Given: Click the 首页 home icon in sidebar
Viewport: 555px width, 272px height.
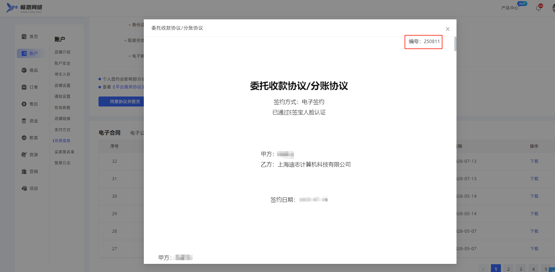Looking at the screenshot, I should click(x=24, y=37).
